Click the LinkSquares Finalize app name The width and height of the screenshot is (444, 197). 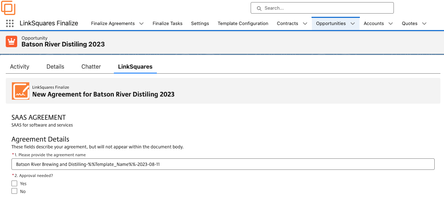49,23
